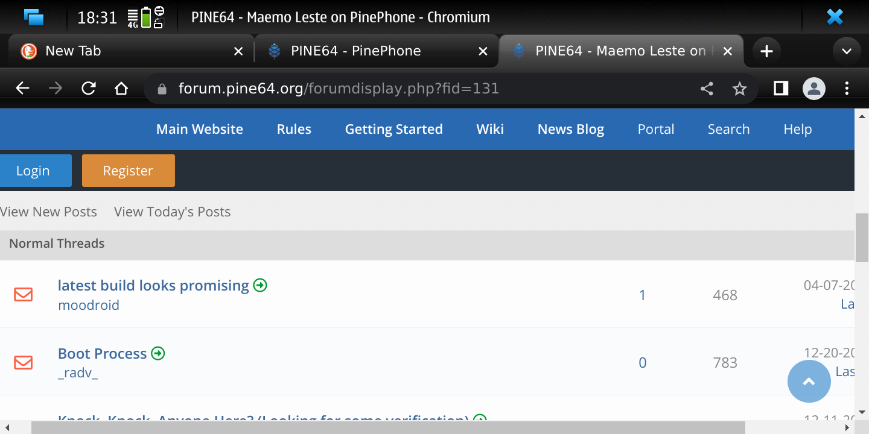Click the share page icon
869x434 pixels.
click(707, 89)
